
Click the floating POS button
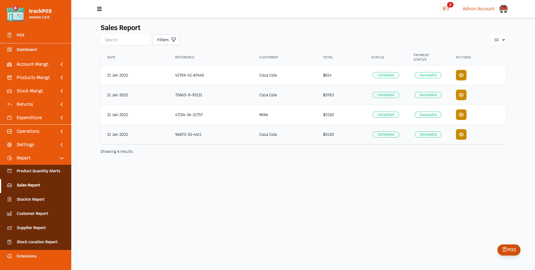click(x=509, y=250)
